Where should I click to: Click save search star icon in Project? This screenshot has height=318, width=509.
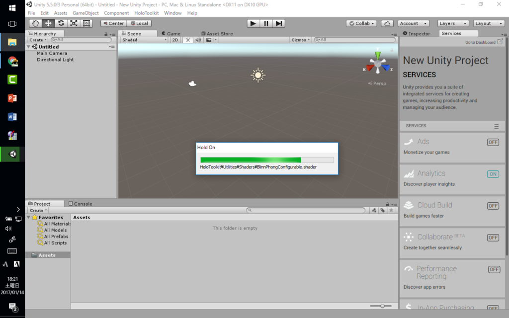pos(391,210)
